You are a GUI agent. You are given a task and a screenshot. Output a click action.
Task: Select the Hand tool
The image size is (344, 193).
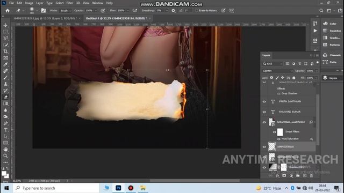(5, 149)
